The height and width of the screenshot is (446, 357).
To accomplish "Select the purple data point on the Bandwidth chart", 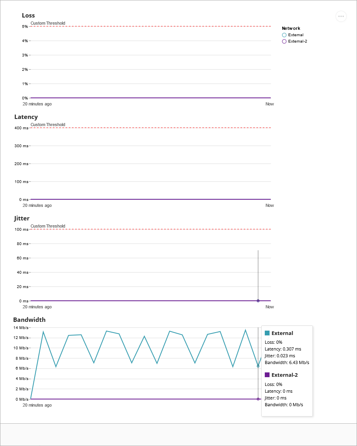I will tap(258, 399).
